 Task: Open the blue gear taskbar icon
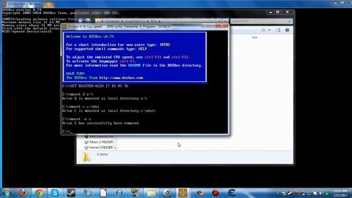231,193
